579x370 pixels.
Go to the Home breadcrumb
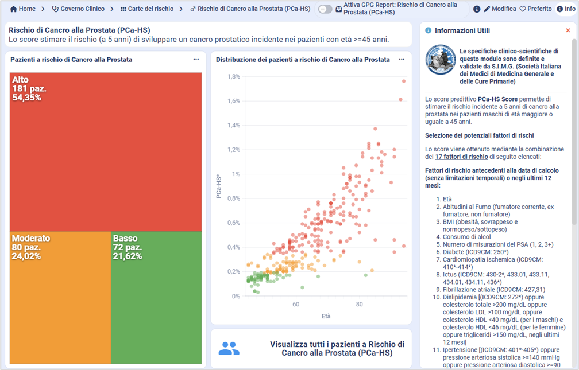point(22,9)
